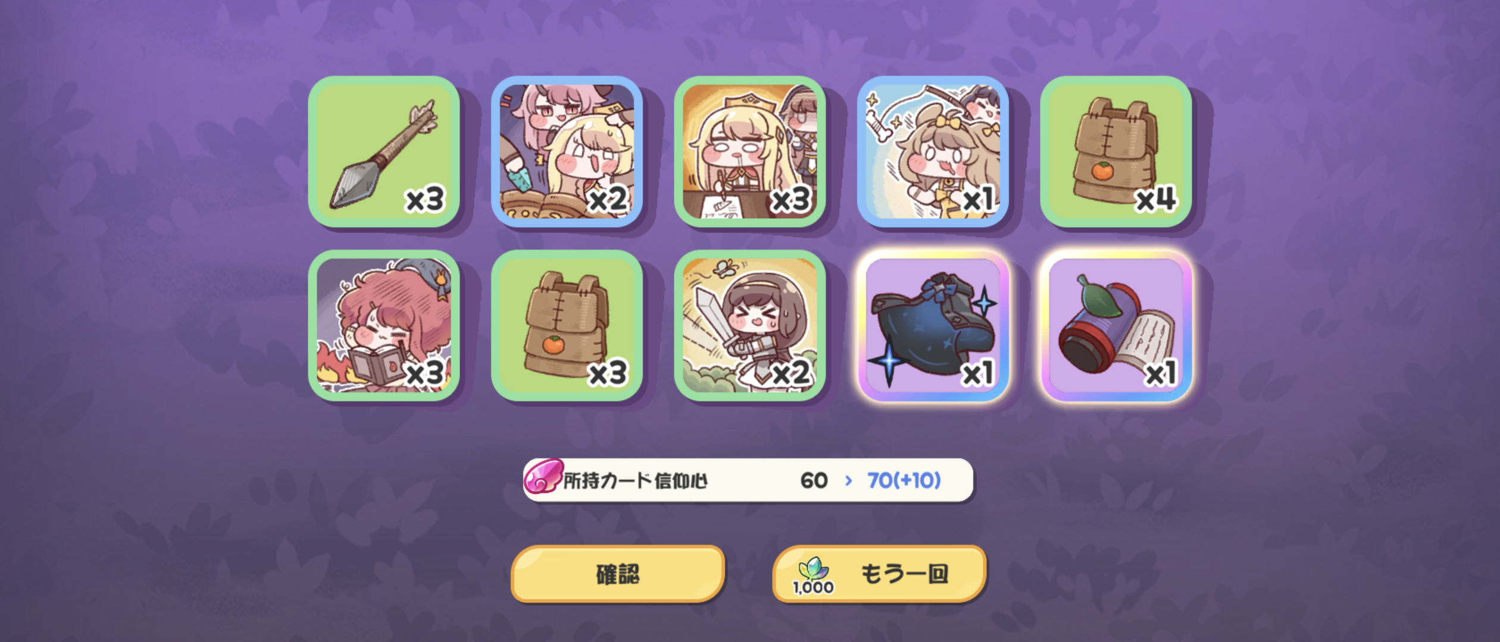Click the x3 count on spear item

point(425,199)
